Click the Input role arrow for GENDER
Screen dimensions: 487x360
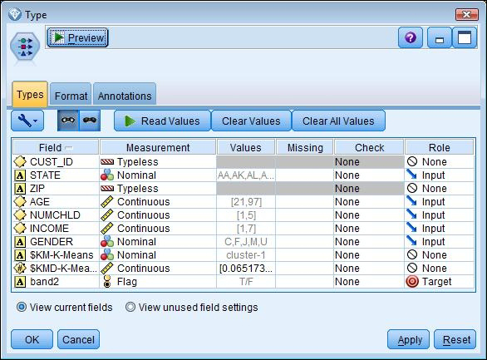pyautogui.click(x=411, y=241)
